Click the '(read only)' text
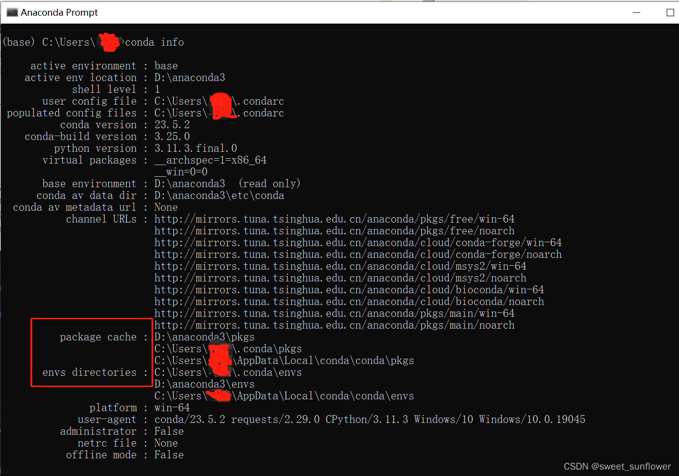679x476 pixels. point(269,184)
